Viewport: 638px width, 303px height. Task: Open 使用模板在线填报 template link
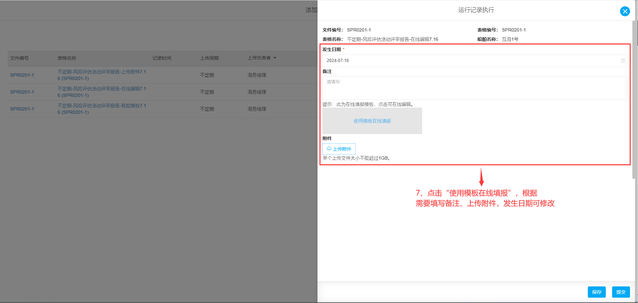click(x=372, y=121)
